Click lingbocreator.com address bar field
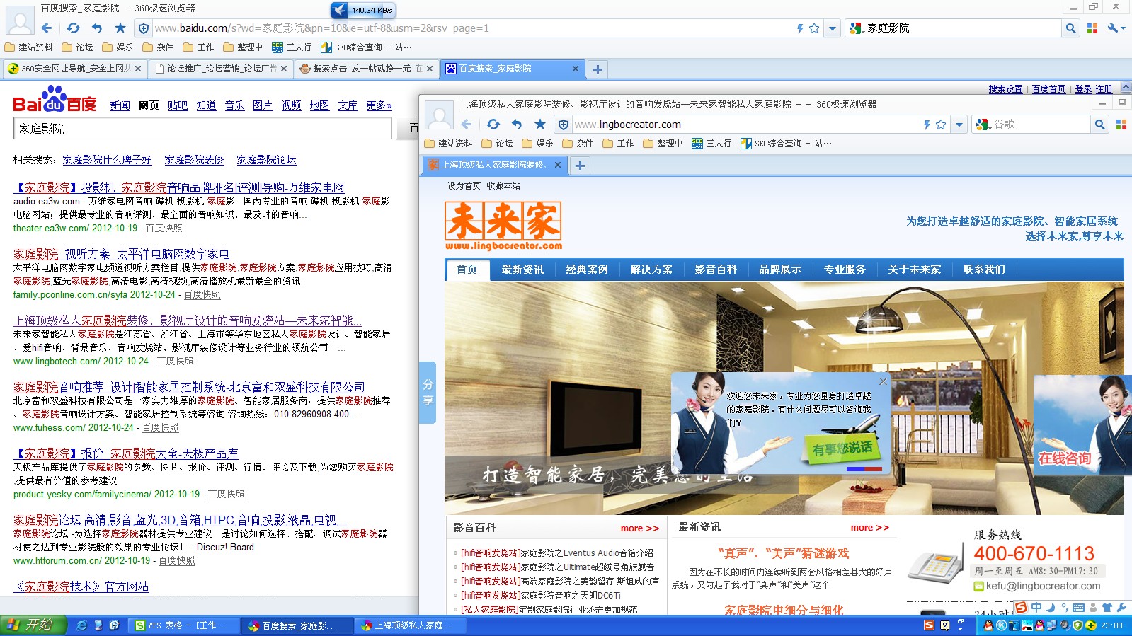Viewport: 1132px width, 636px height. pyautogui.click(x=743, y=125)
